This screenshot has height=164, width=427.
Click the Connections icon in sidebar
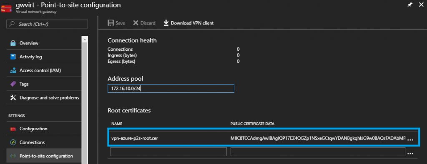pyautogui.click(x=13, y=142)
